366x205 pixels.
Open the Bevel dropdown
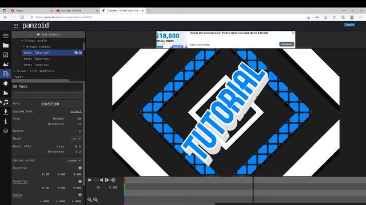click(76, 138)
